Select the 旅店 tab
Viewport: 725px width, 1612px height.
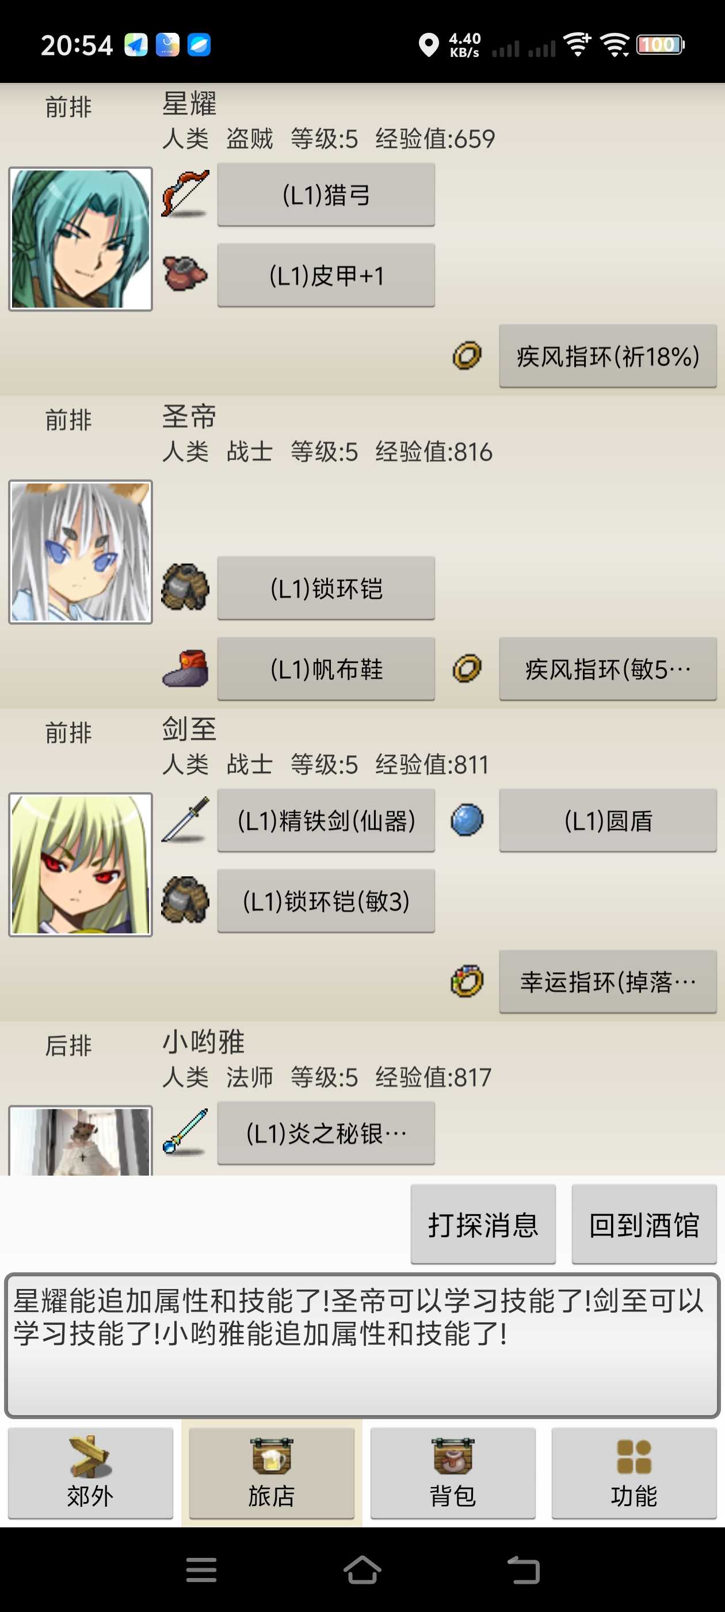click(272, 1473)
